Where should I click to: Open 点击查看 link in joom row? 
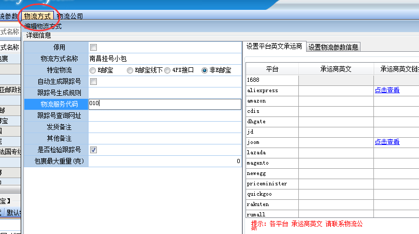[387, 142]
